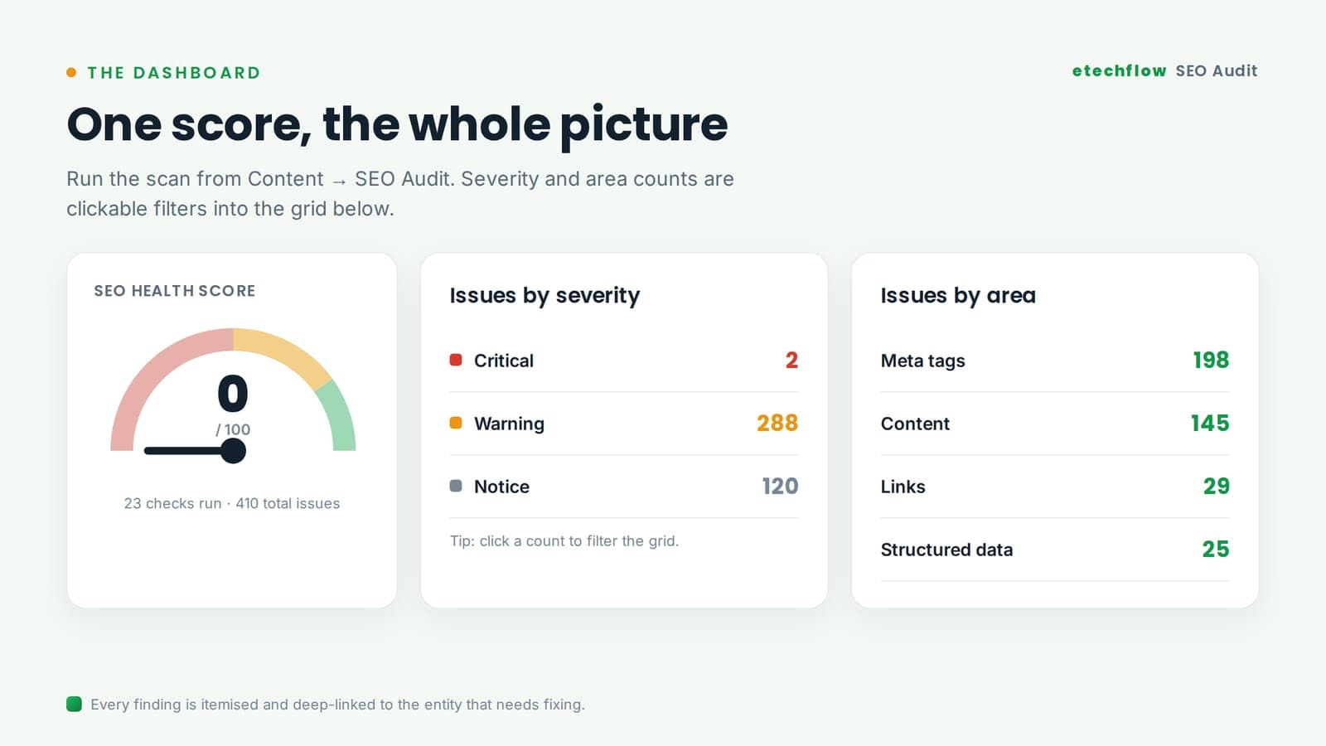This screenshot has height=746, width=1326.
Task: Click the gauge needle knob
Action: click(234, 451)
